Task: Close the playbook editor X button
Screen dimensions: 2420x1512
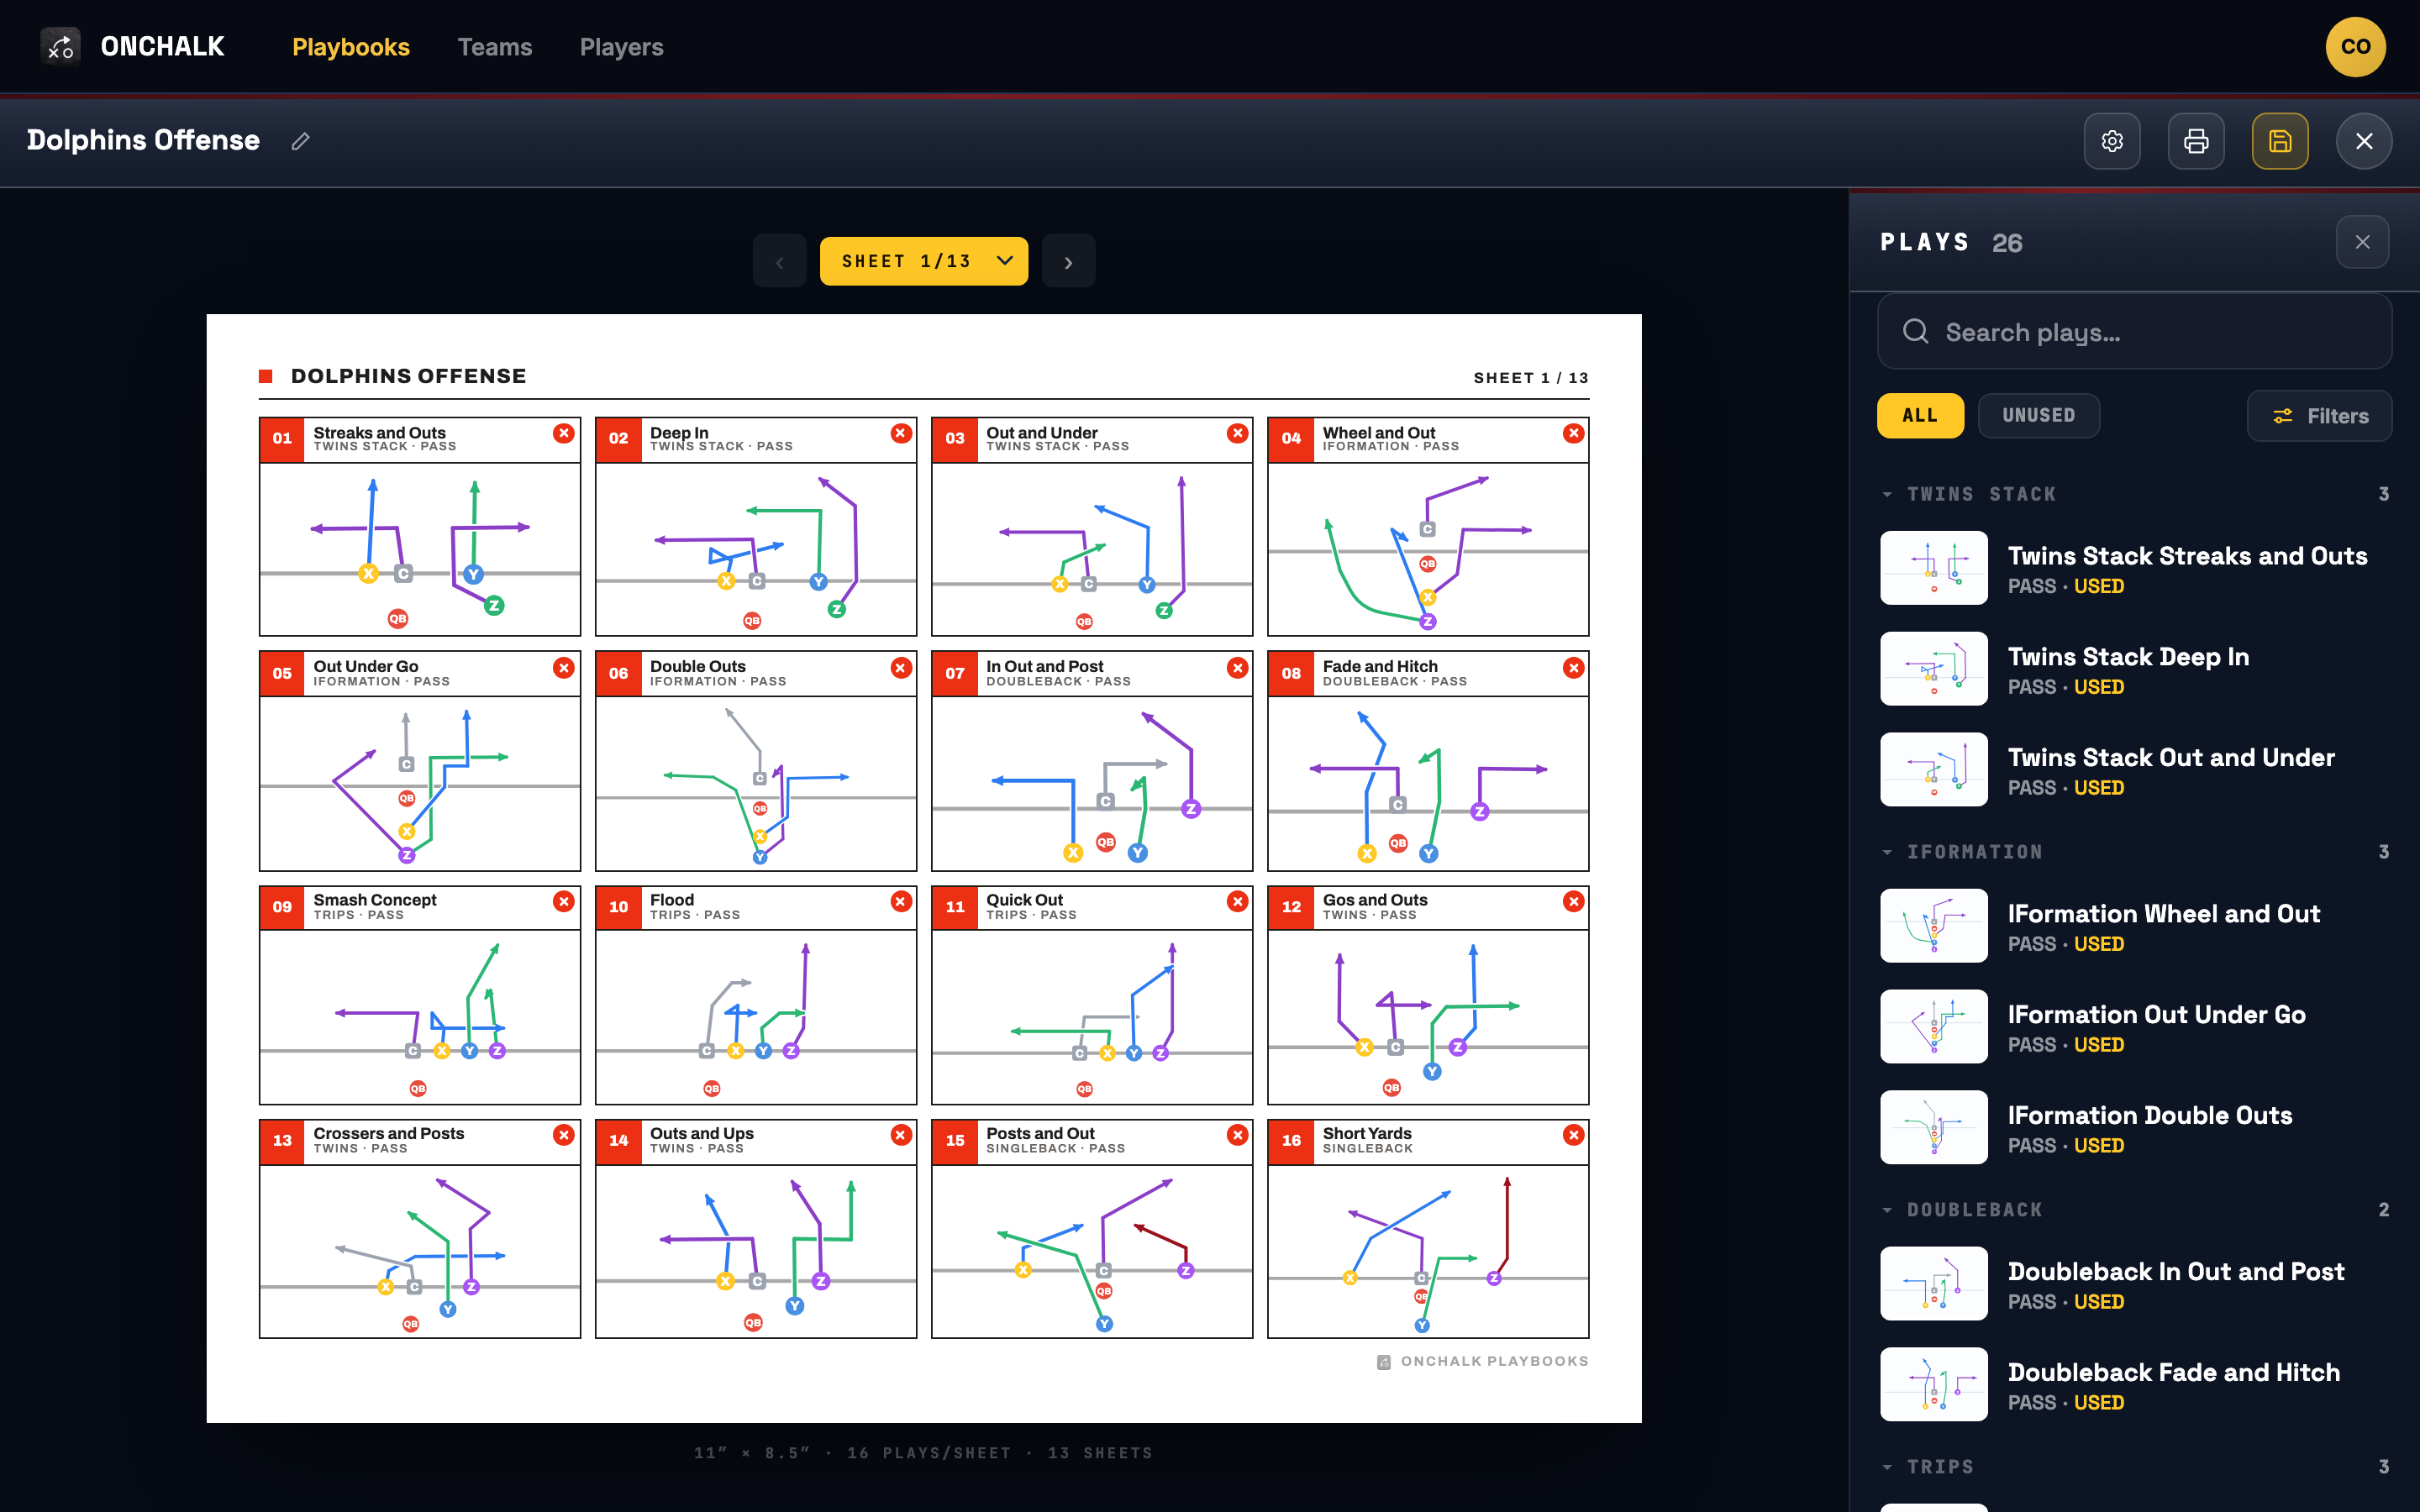Action: [2364, 141]
